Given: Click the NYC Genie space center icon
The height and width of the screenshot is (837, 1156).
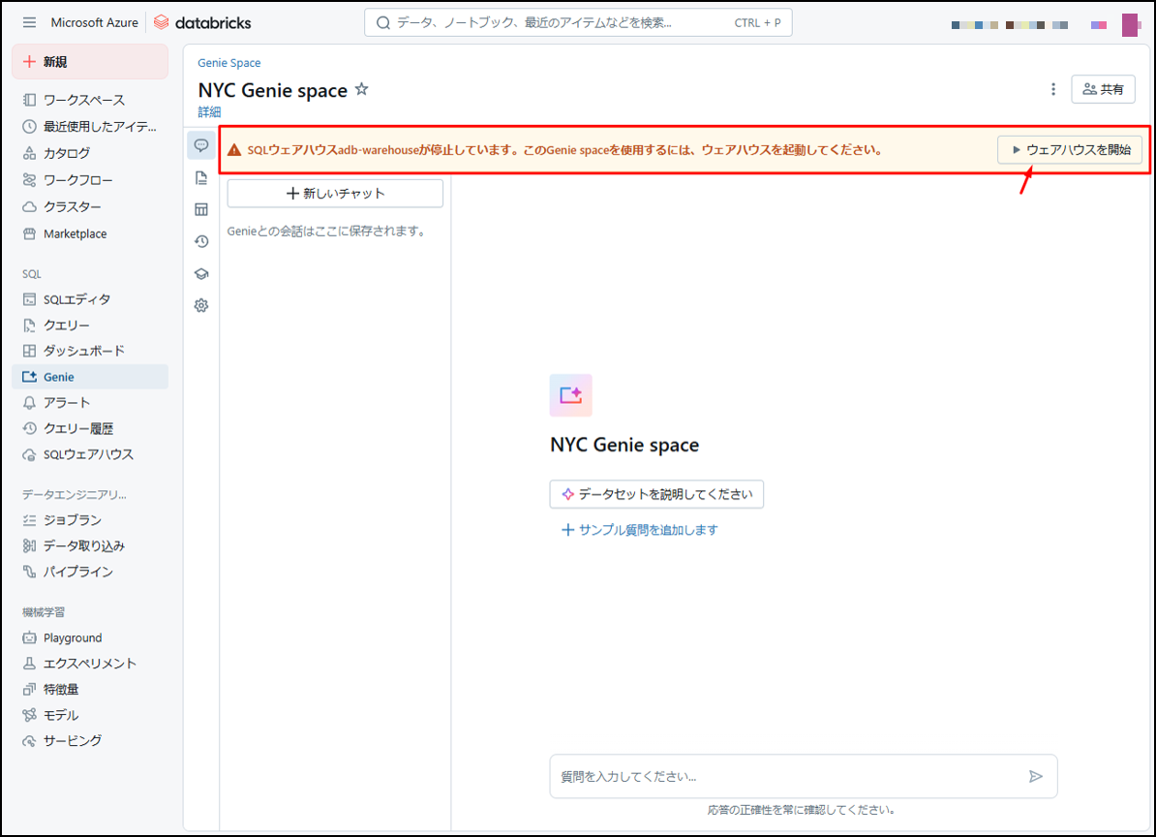Looking at the screenshot, I should pos(570,395).
